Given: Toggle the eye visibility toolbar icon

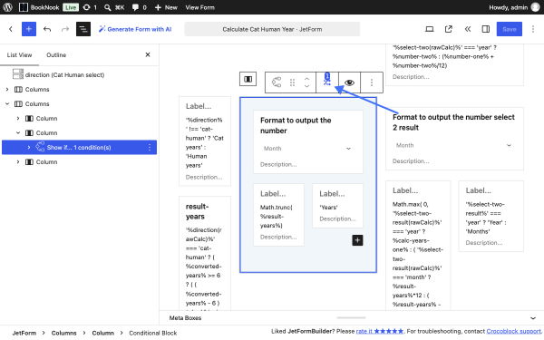Looking at the screenshot, I should (349, 83).
